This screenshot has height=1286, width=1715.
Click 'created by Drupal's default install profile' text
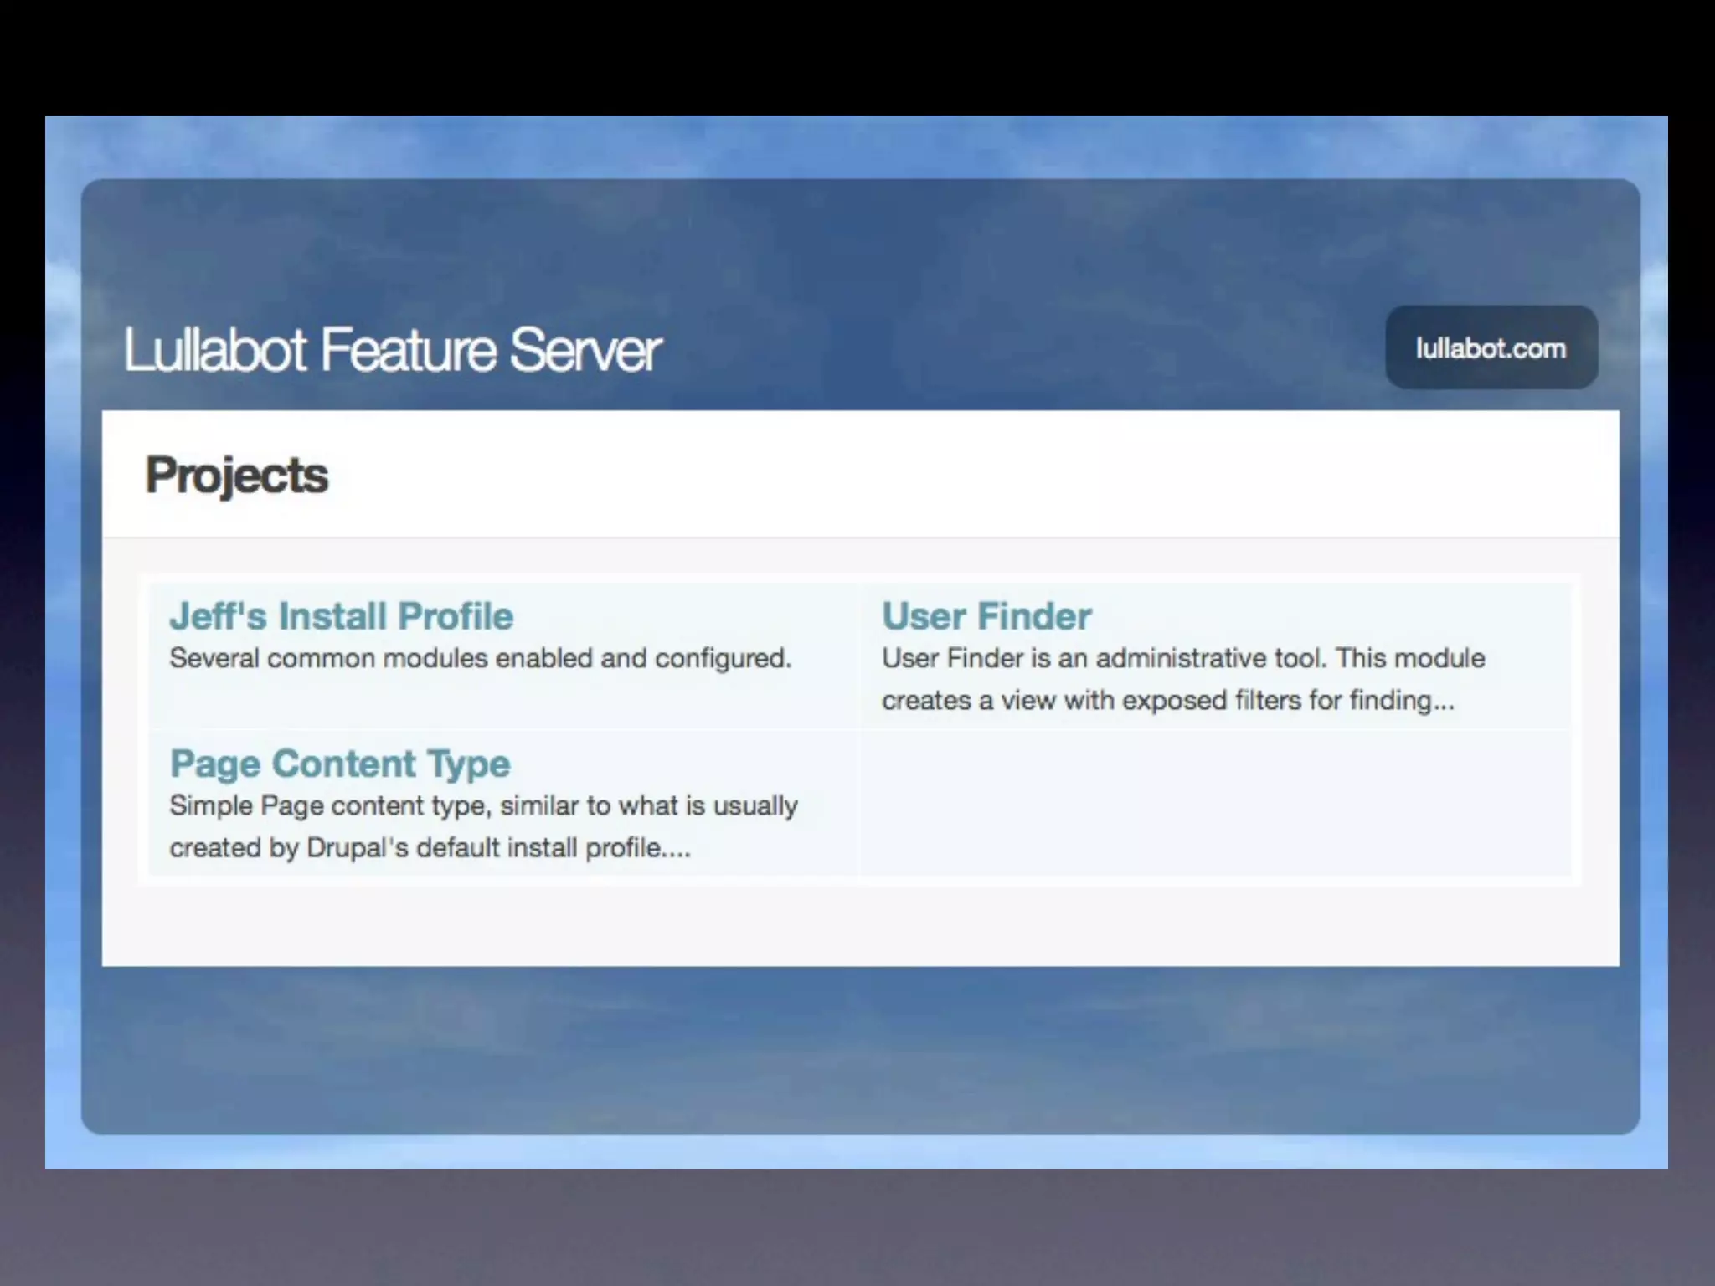coord(430,848)
